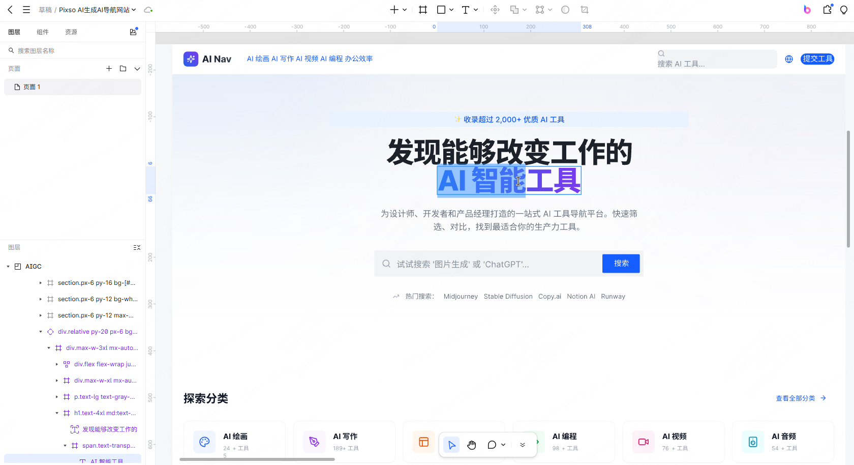Collapse h1.text-4xl layer arrow
The image size is (854, 465).
(x=57, y=413)
